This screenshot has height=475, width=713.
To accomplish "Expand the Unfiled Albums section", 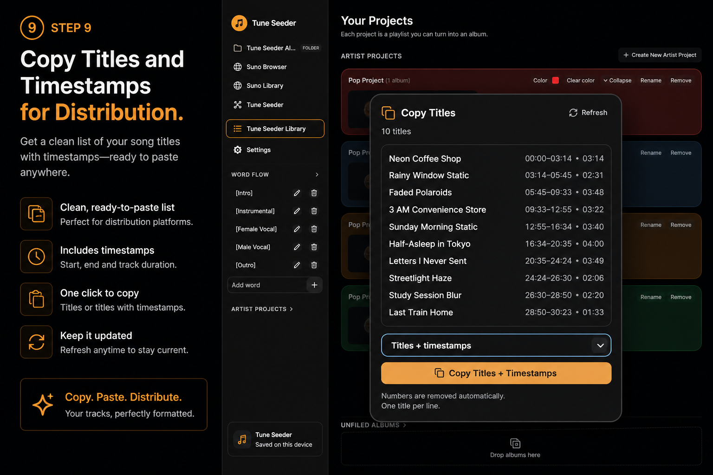I will pos(374,425).
